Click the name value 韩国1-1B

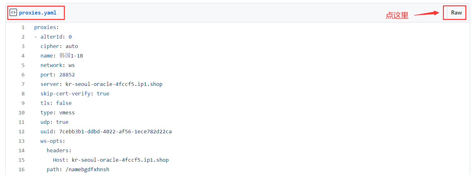(x=71, y=56)
